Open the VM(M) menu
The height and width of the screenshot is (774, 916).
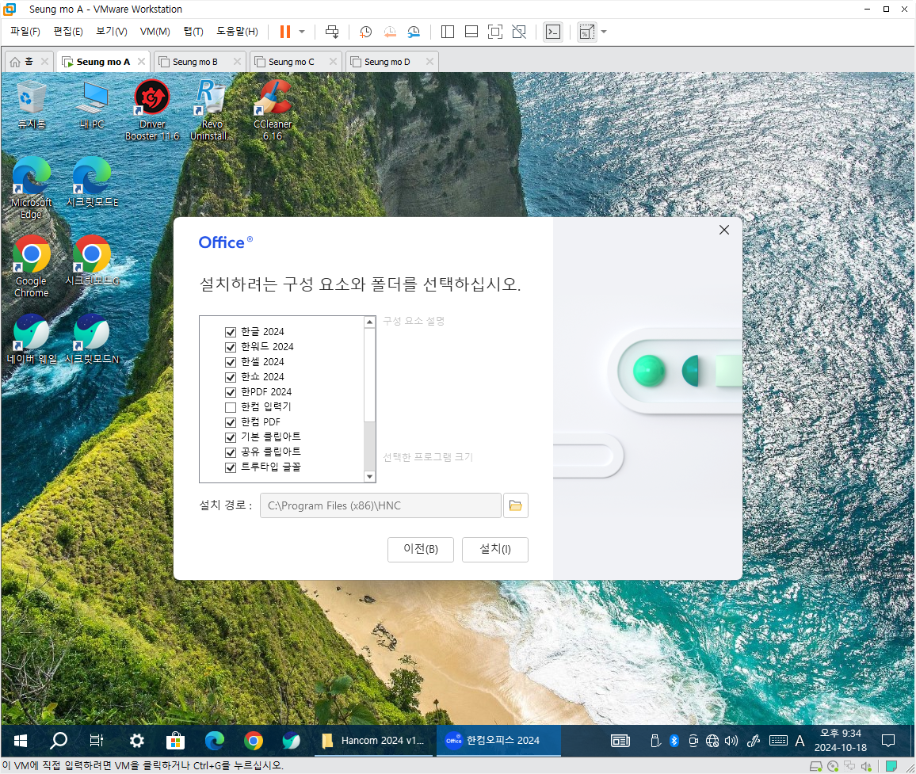tap(155, 32)
